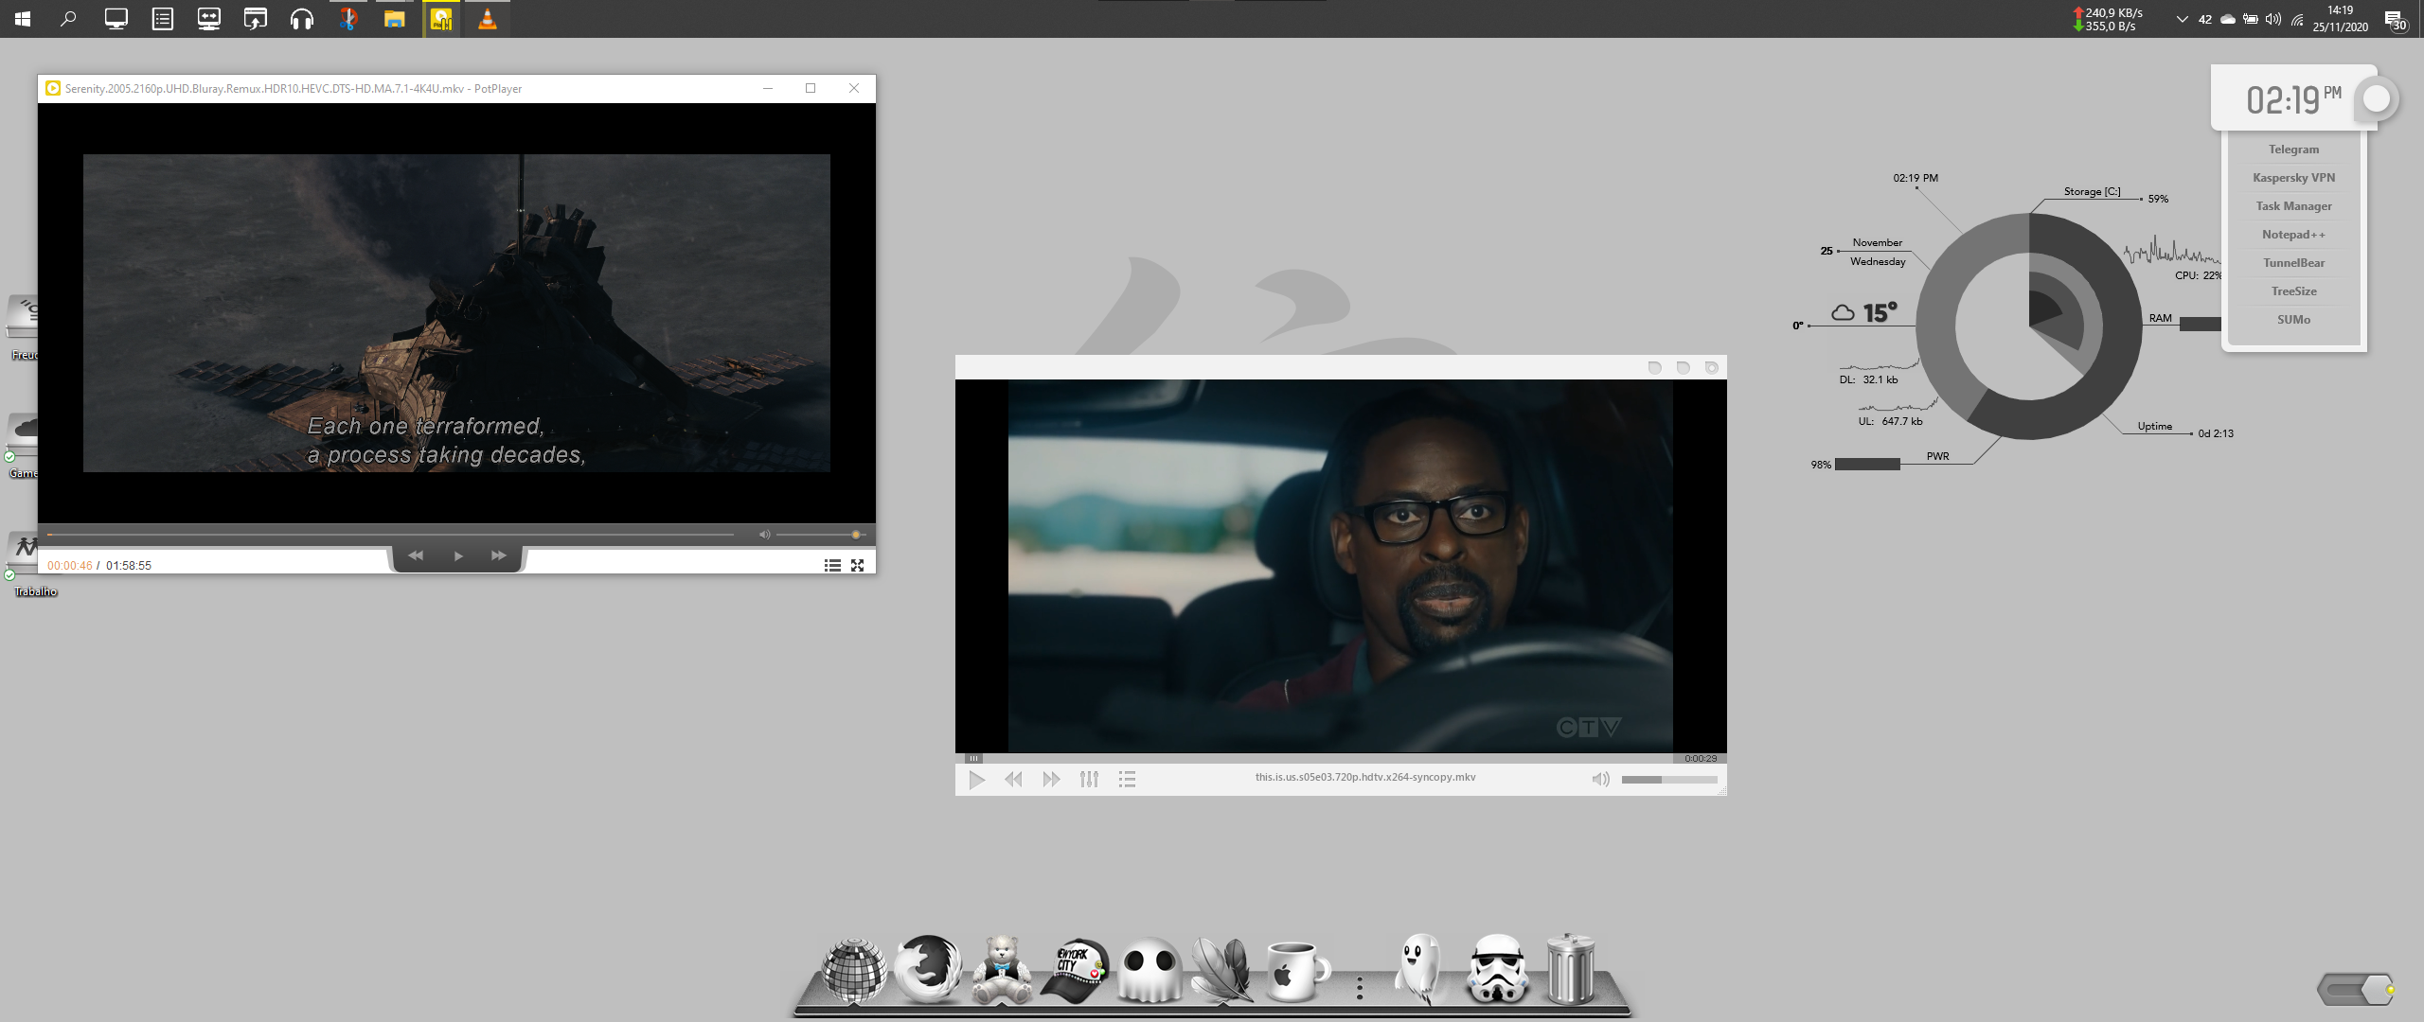Open the PotPlayer playlist icon
Screen dimensions: 2424x1022
point(832,565)
